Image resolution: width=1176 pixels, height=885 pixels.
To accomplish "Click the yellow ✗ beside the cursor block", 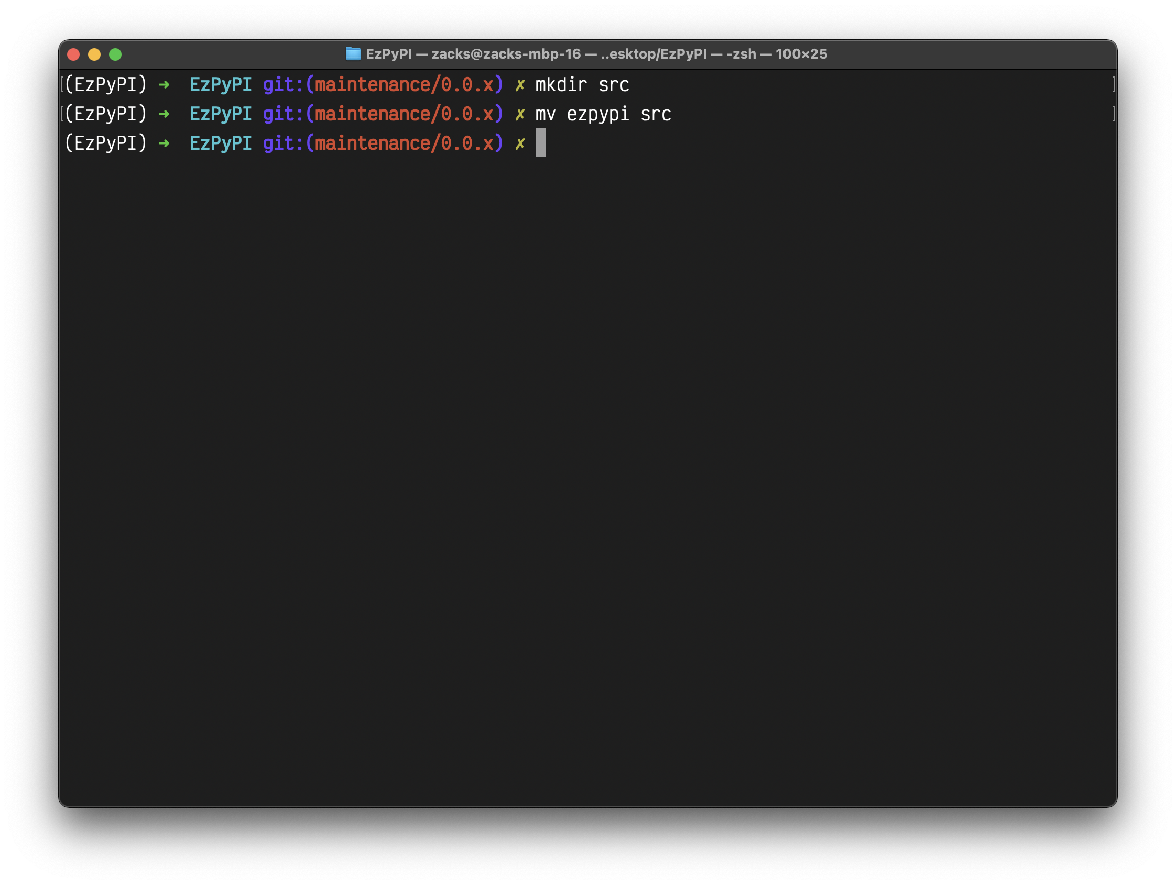I will coord(520,143).
